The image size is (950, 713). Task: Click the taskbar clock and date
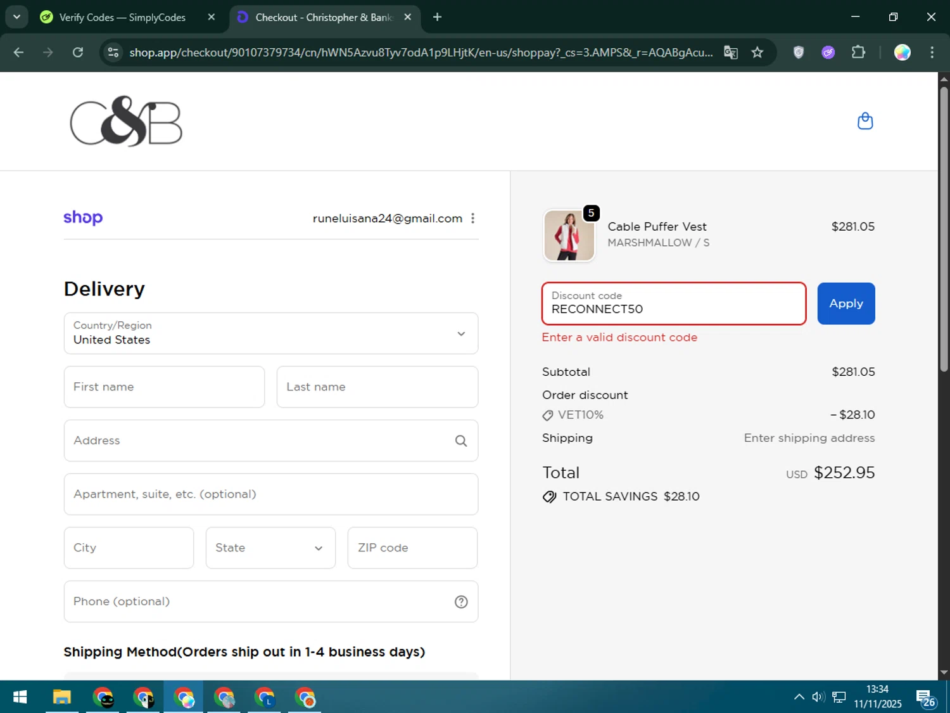click(x=877, y=697)
